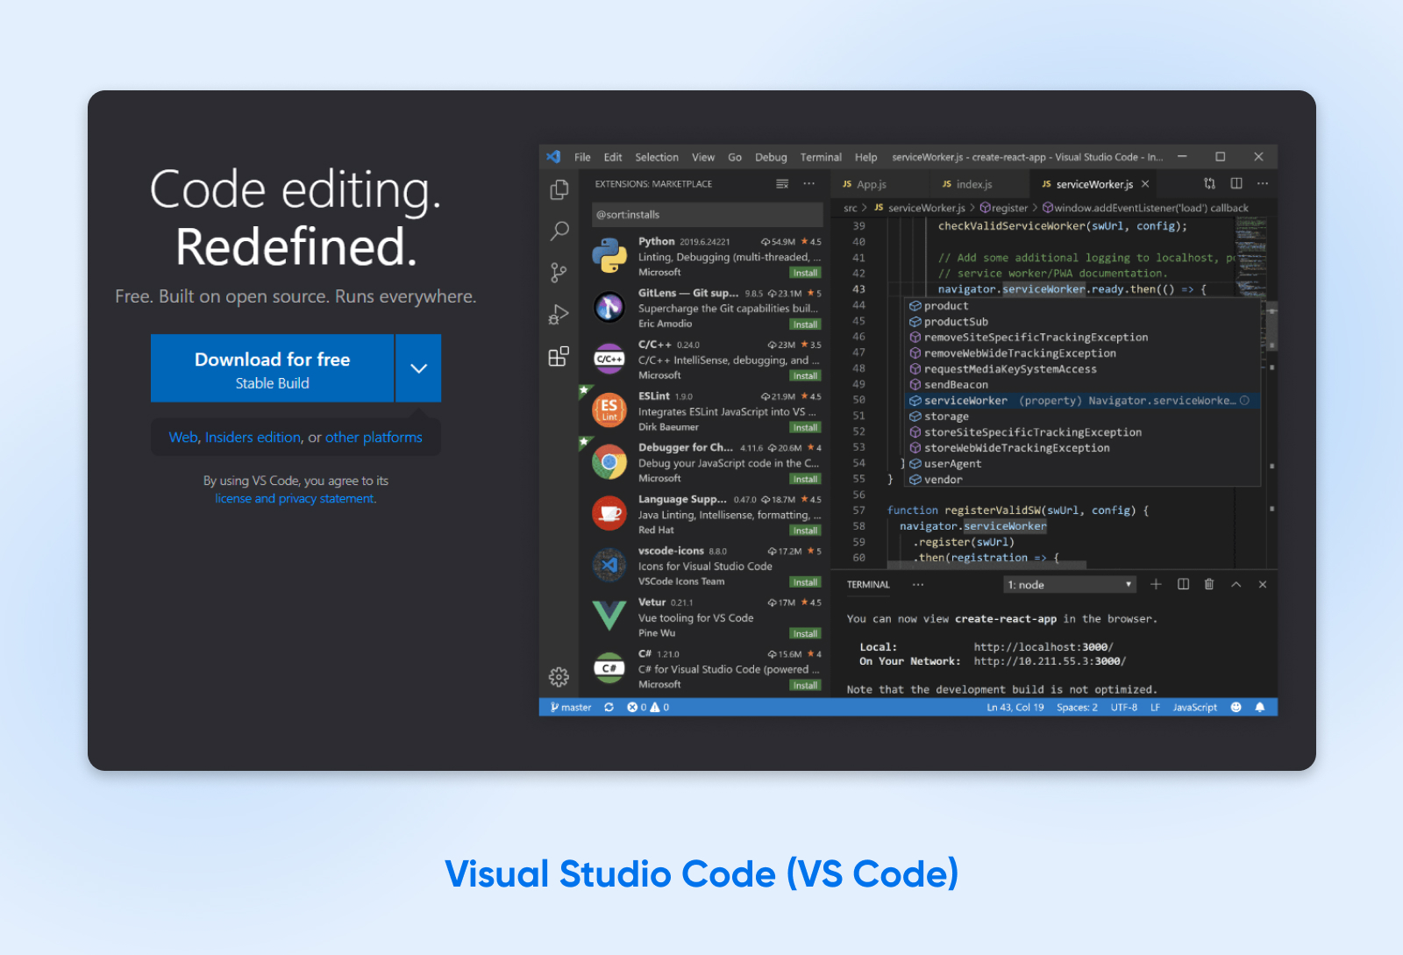Screen dimensions: 1403x955
Task: Collapse the terminal panel with the chevron
Action: coord(1236,584)
